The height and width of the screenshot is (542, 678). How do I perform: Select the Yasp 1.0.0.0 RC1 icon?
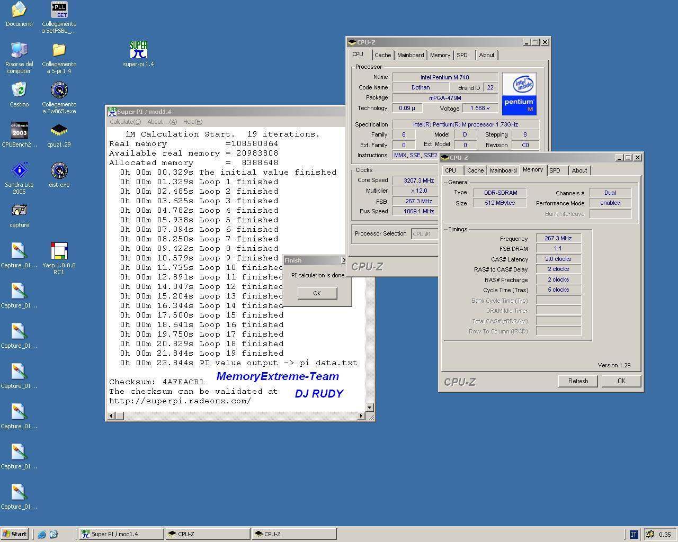[59, 259]
